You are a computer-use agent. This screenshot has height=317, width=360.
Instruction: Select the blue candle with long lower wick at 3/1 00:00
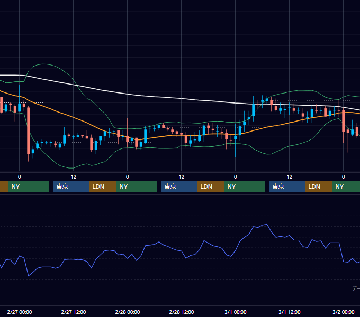pos(236,137)
